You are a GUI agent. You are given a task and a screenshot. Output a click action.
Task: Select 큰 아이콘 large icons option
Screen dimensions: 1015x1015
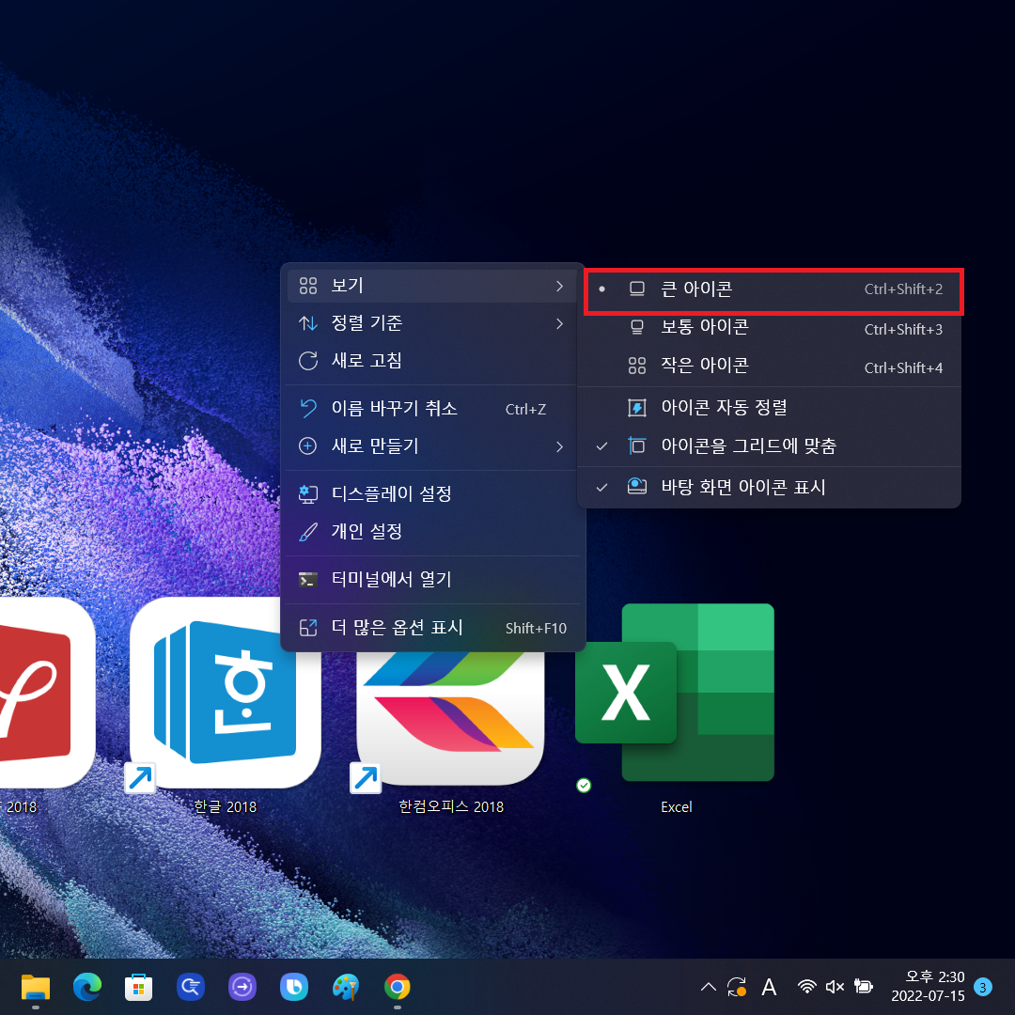773,289
